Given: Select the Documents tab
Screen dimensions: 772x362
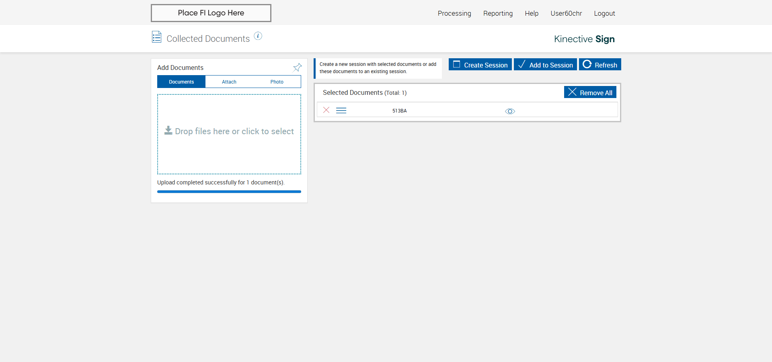Looking at the screenshot, I should point(181,82).
